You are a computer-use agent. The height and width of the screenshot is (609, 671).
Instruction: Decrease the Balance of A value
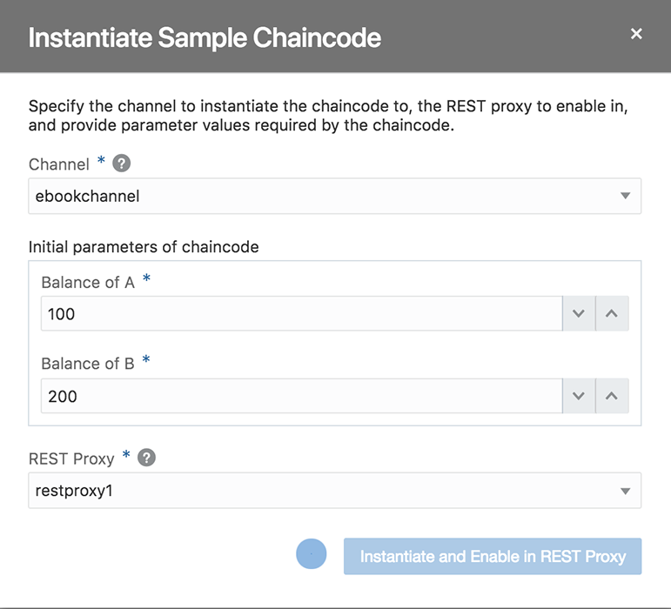pos(579,314)
